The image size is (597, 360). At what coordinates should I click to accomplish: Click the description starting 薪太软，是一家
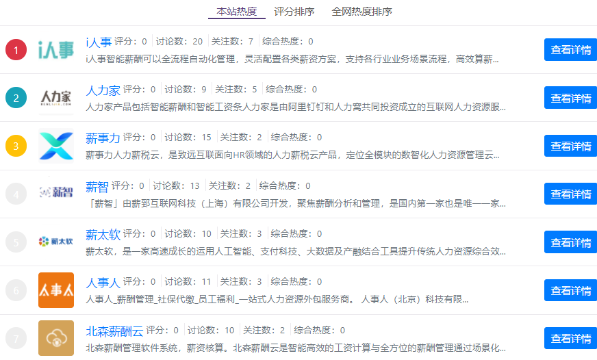tap(296, 252)
